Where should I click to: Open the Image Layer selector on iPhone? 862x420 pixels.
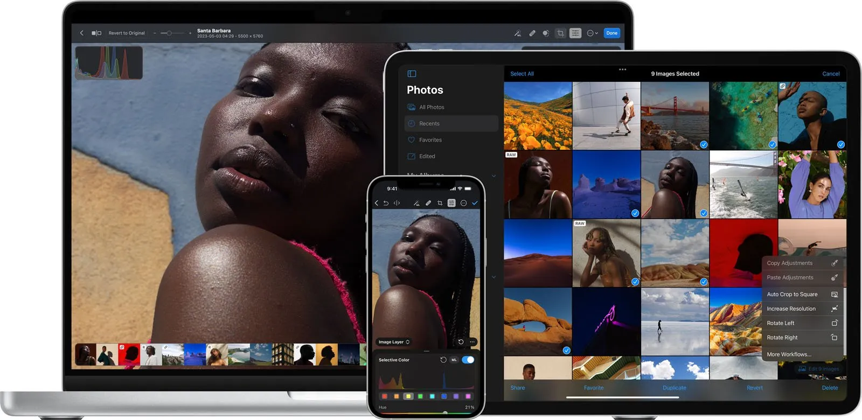394,342
